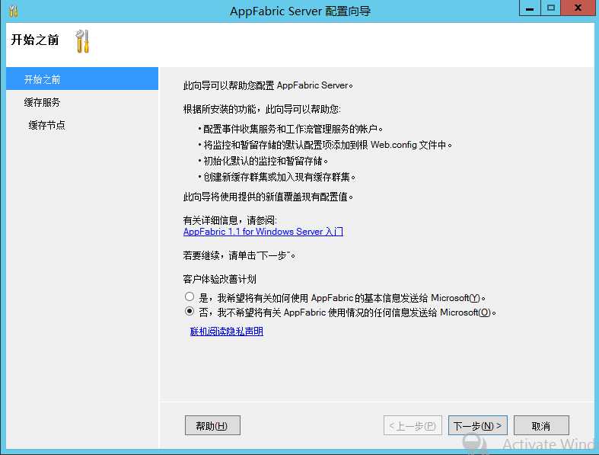Click the 帮助(H) button

212,425
